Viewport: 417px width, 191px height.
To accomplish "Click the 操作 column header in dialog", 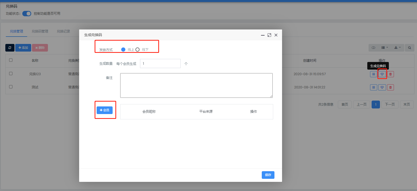I will 254,112.
